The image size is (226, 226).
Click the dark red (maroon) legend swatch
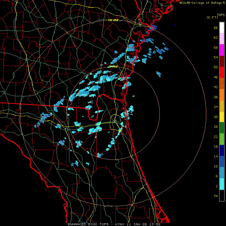[x=222, y=61]
